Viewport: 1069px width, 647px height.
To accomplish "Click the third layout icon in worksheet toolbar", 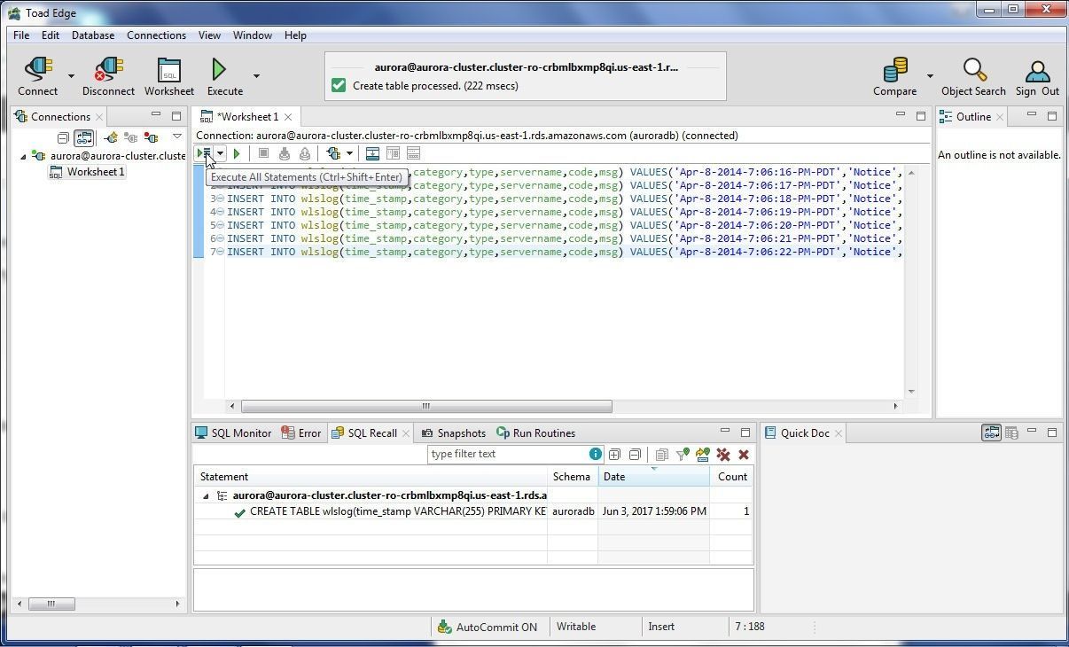I will click(x=413, y=153).
